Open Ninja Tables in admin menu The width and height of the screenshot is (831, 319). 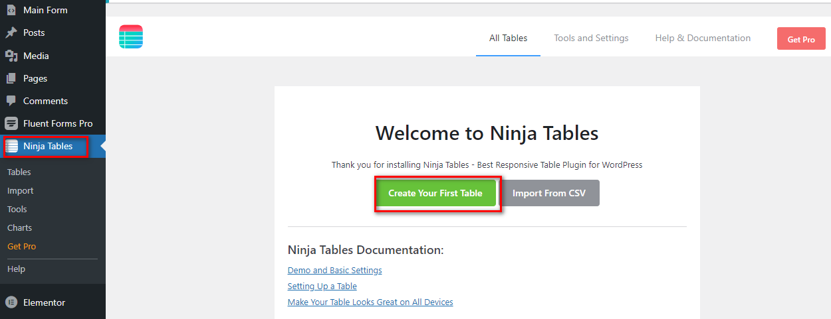47,146
